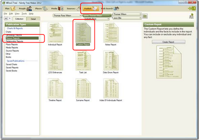
Task: Select Other in Publication Types
Action: coord(8,54)
